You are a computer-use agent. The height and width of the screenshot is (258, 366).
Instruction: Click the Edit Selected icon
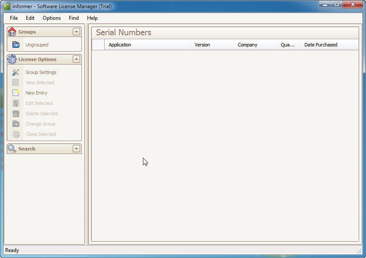point(16,103)
